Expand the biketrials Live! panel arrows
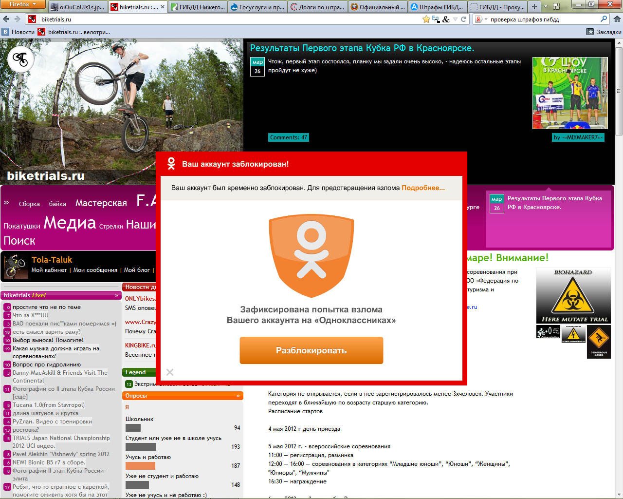 click(116, 295)
